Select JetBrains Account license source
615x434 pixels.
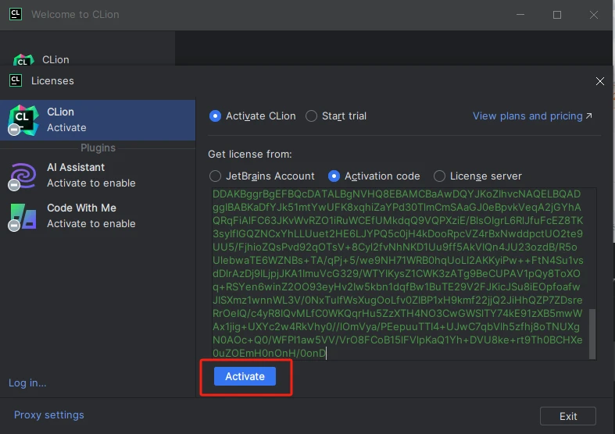tap(216, 176)
